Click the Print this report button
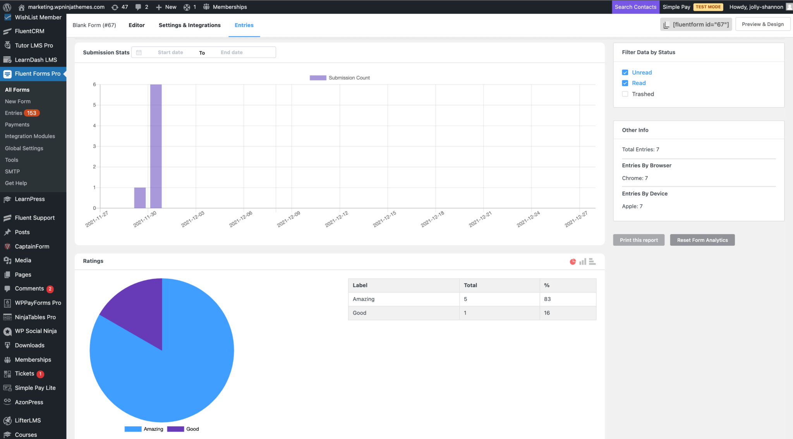Viewport: 793px width, 439px height. pyautogui.click(x=639, y=240)
